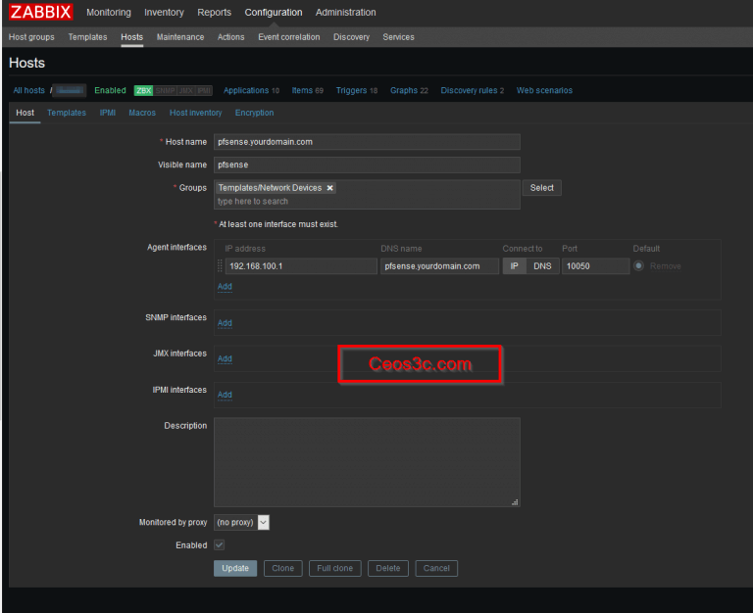Open the Monitored by proxy dropdown

coord(241,522)
